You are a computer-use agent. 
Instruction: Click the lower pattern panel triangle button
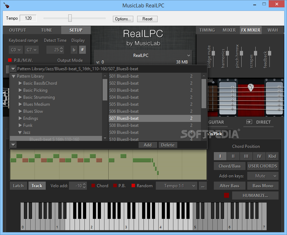coord(13,145)
